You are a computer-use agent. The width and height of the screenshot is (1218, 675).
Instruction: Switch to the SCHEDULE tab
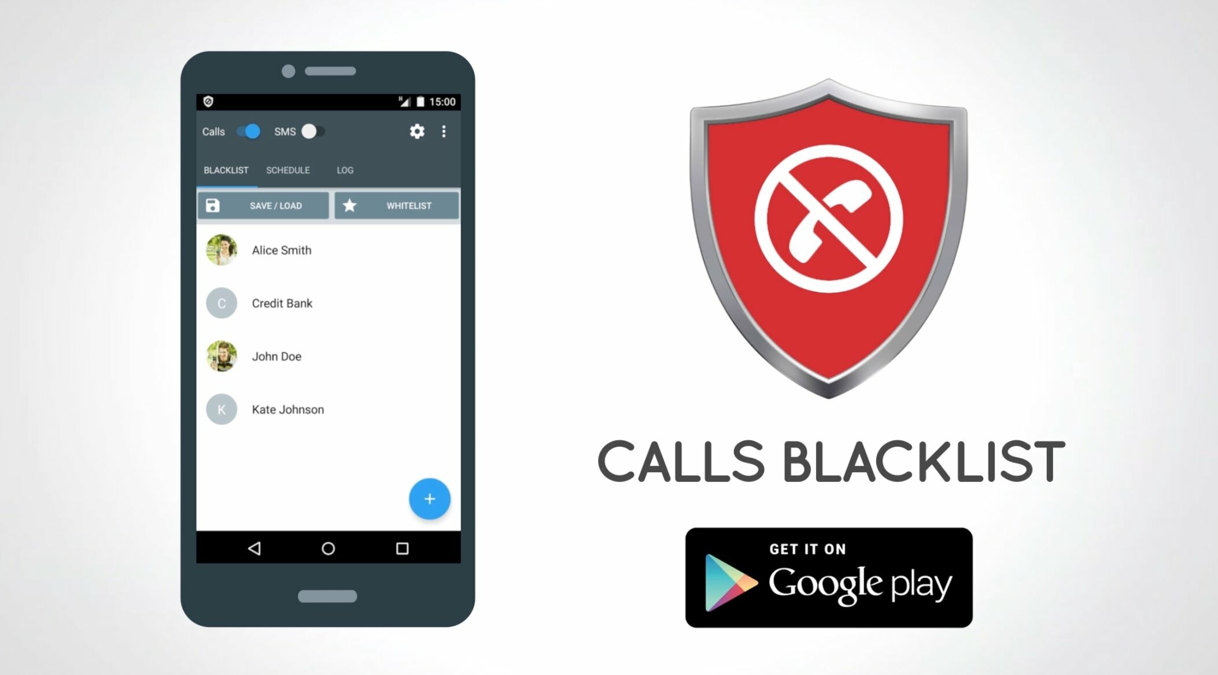tap(287, 169)
